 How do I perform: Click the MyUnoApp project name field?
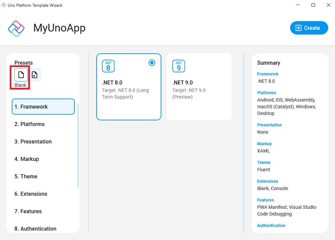pyautogui.click(x=59, y=28)
